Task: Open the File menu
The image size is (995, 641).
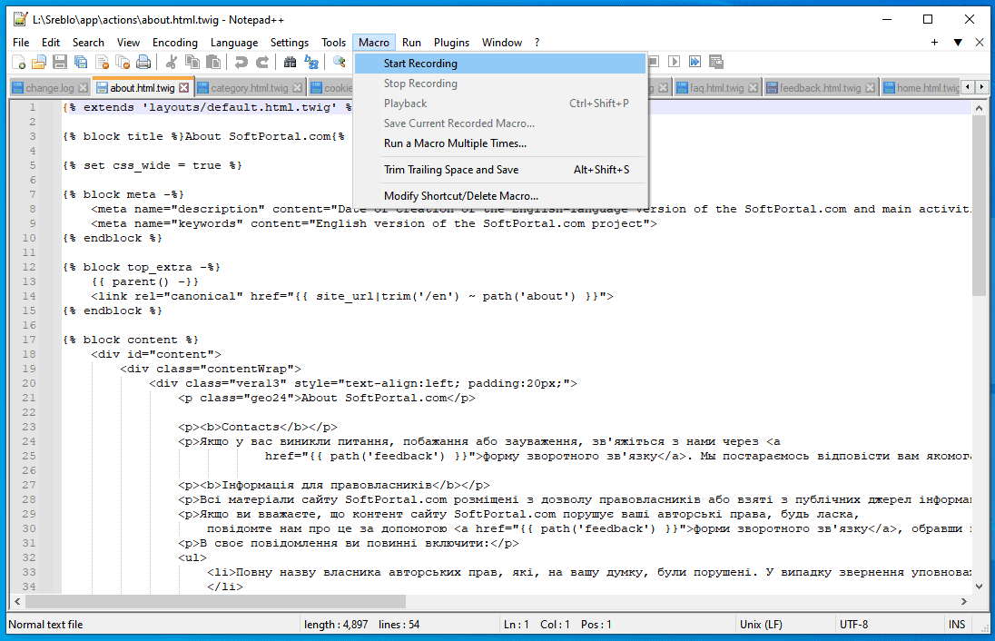Action: click(x=21, y=43)
